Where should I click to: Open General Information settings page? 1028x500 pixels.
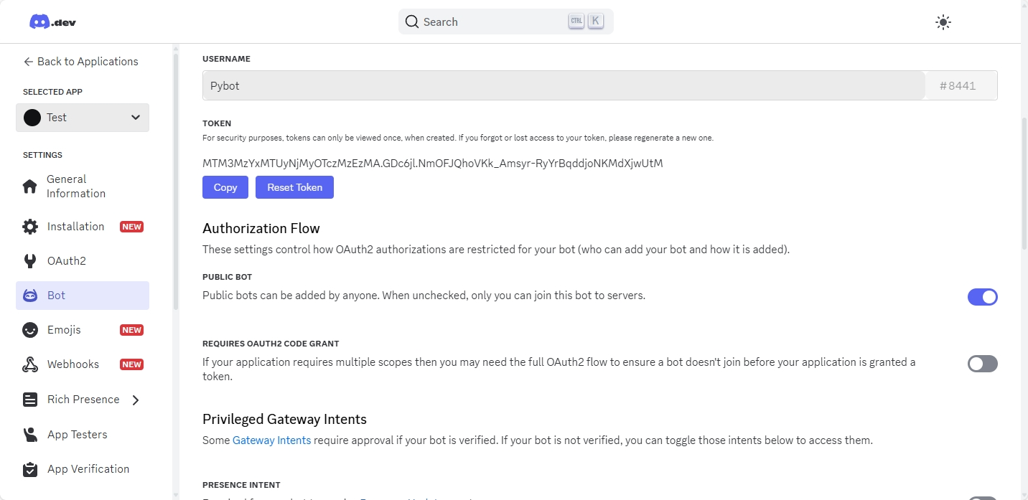pyautogui.click(x=83, y=187)
